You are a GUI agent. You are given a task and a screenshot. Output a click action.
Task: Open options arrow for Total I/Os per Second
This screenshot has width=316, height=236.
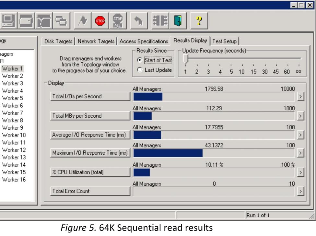pos(300,97)
